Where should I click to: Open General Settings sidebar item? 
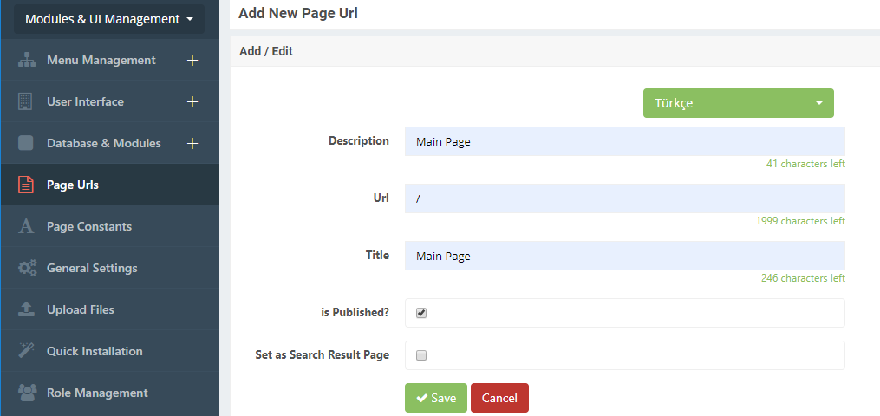(x=110, y=268)
